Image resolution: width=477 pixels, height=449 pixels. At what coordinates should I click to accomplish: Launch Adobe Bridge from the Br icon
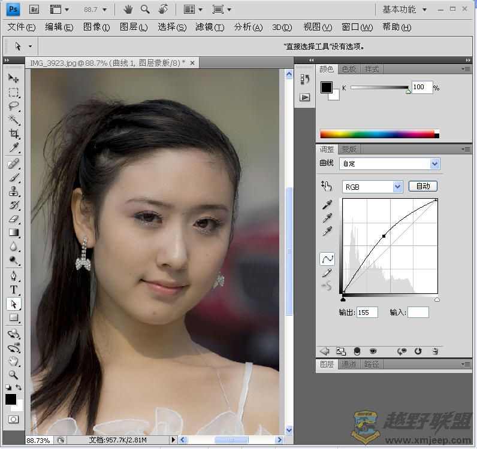click(35, 9)
